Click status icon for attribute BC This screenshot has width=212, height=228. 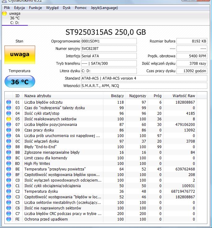[9, 158]
